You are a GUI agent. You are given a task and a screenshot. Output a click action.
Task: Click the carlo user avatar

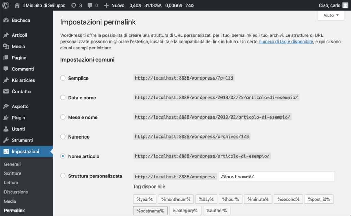[345, 5]
